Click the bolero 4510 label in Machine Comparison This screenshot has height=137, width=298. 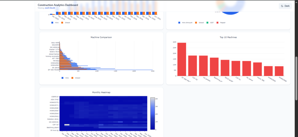click(x=54, y=52)
